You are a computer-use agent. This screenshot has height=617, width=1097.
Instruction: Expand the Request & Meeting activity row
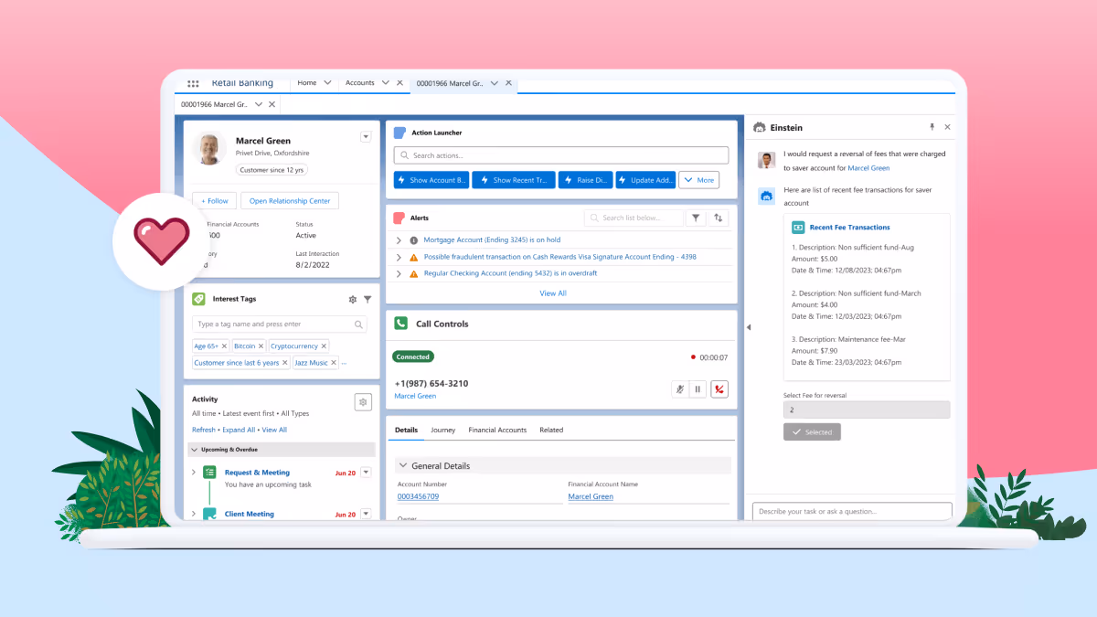click(x=194, y=473)
